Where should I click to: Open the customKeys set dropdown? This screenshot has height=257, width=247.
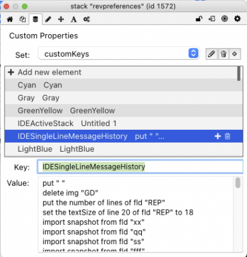pyautogui.click(x=119, y=53)
